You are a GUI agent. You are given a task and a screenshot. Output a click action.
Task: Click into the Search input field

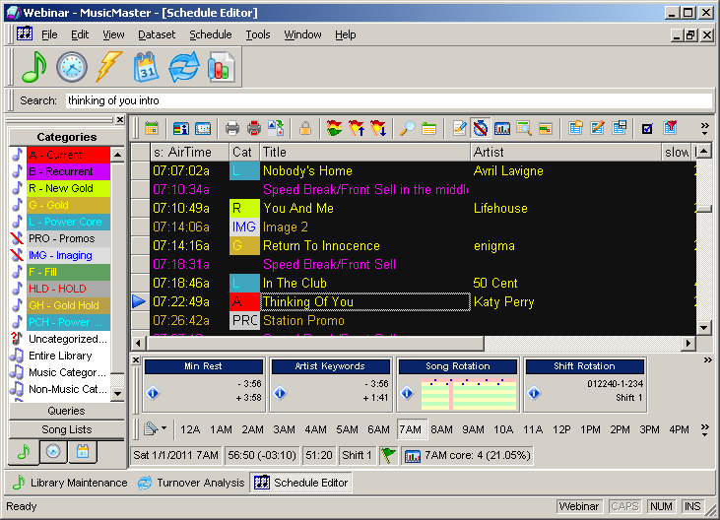click(x=389, y=100)
